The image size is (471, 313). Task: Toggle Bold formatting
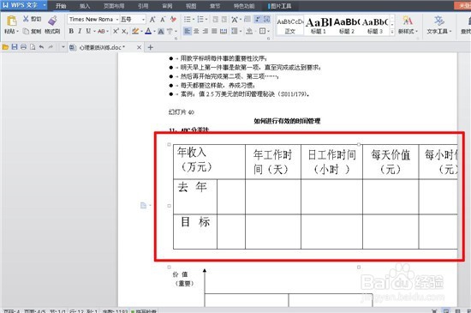point(71,31)
